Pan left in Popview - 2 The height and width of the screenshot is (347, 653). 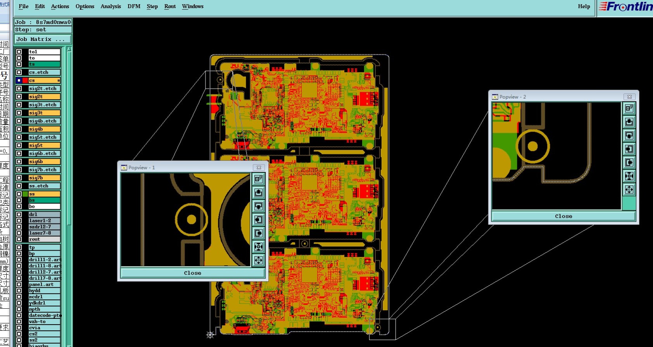click(x=629, y=149)
